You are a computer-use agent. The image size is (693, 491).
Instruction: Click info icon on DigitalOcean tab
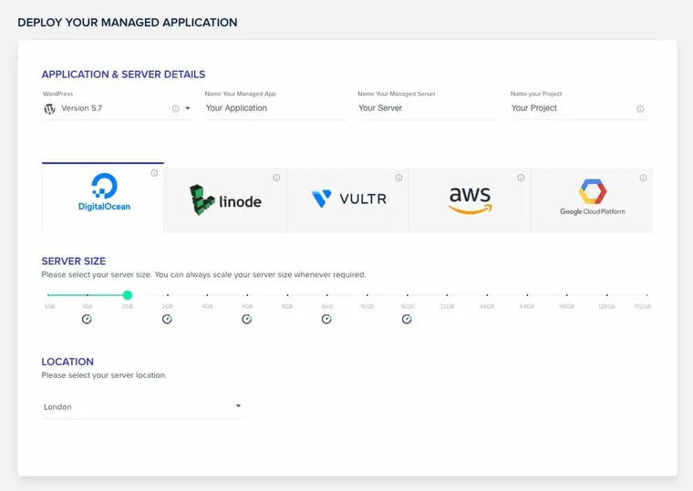(x=154, y=173)
